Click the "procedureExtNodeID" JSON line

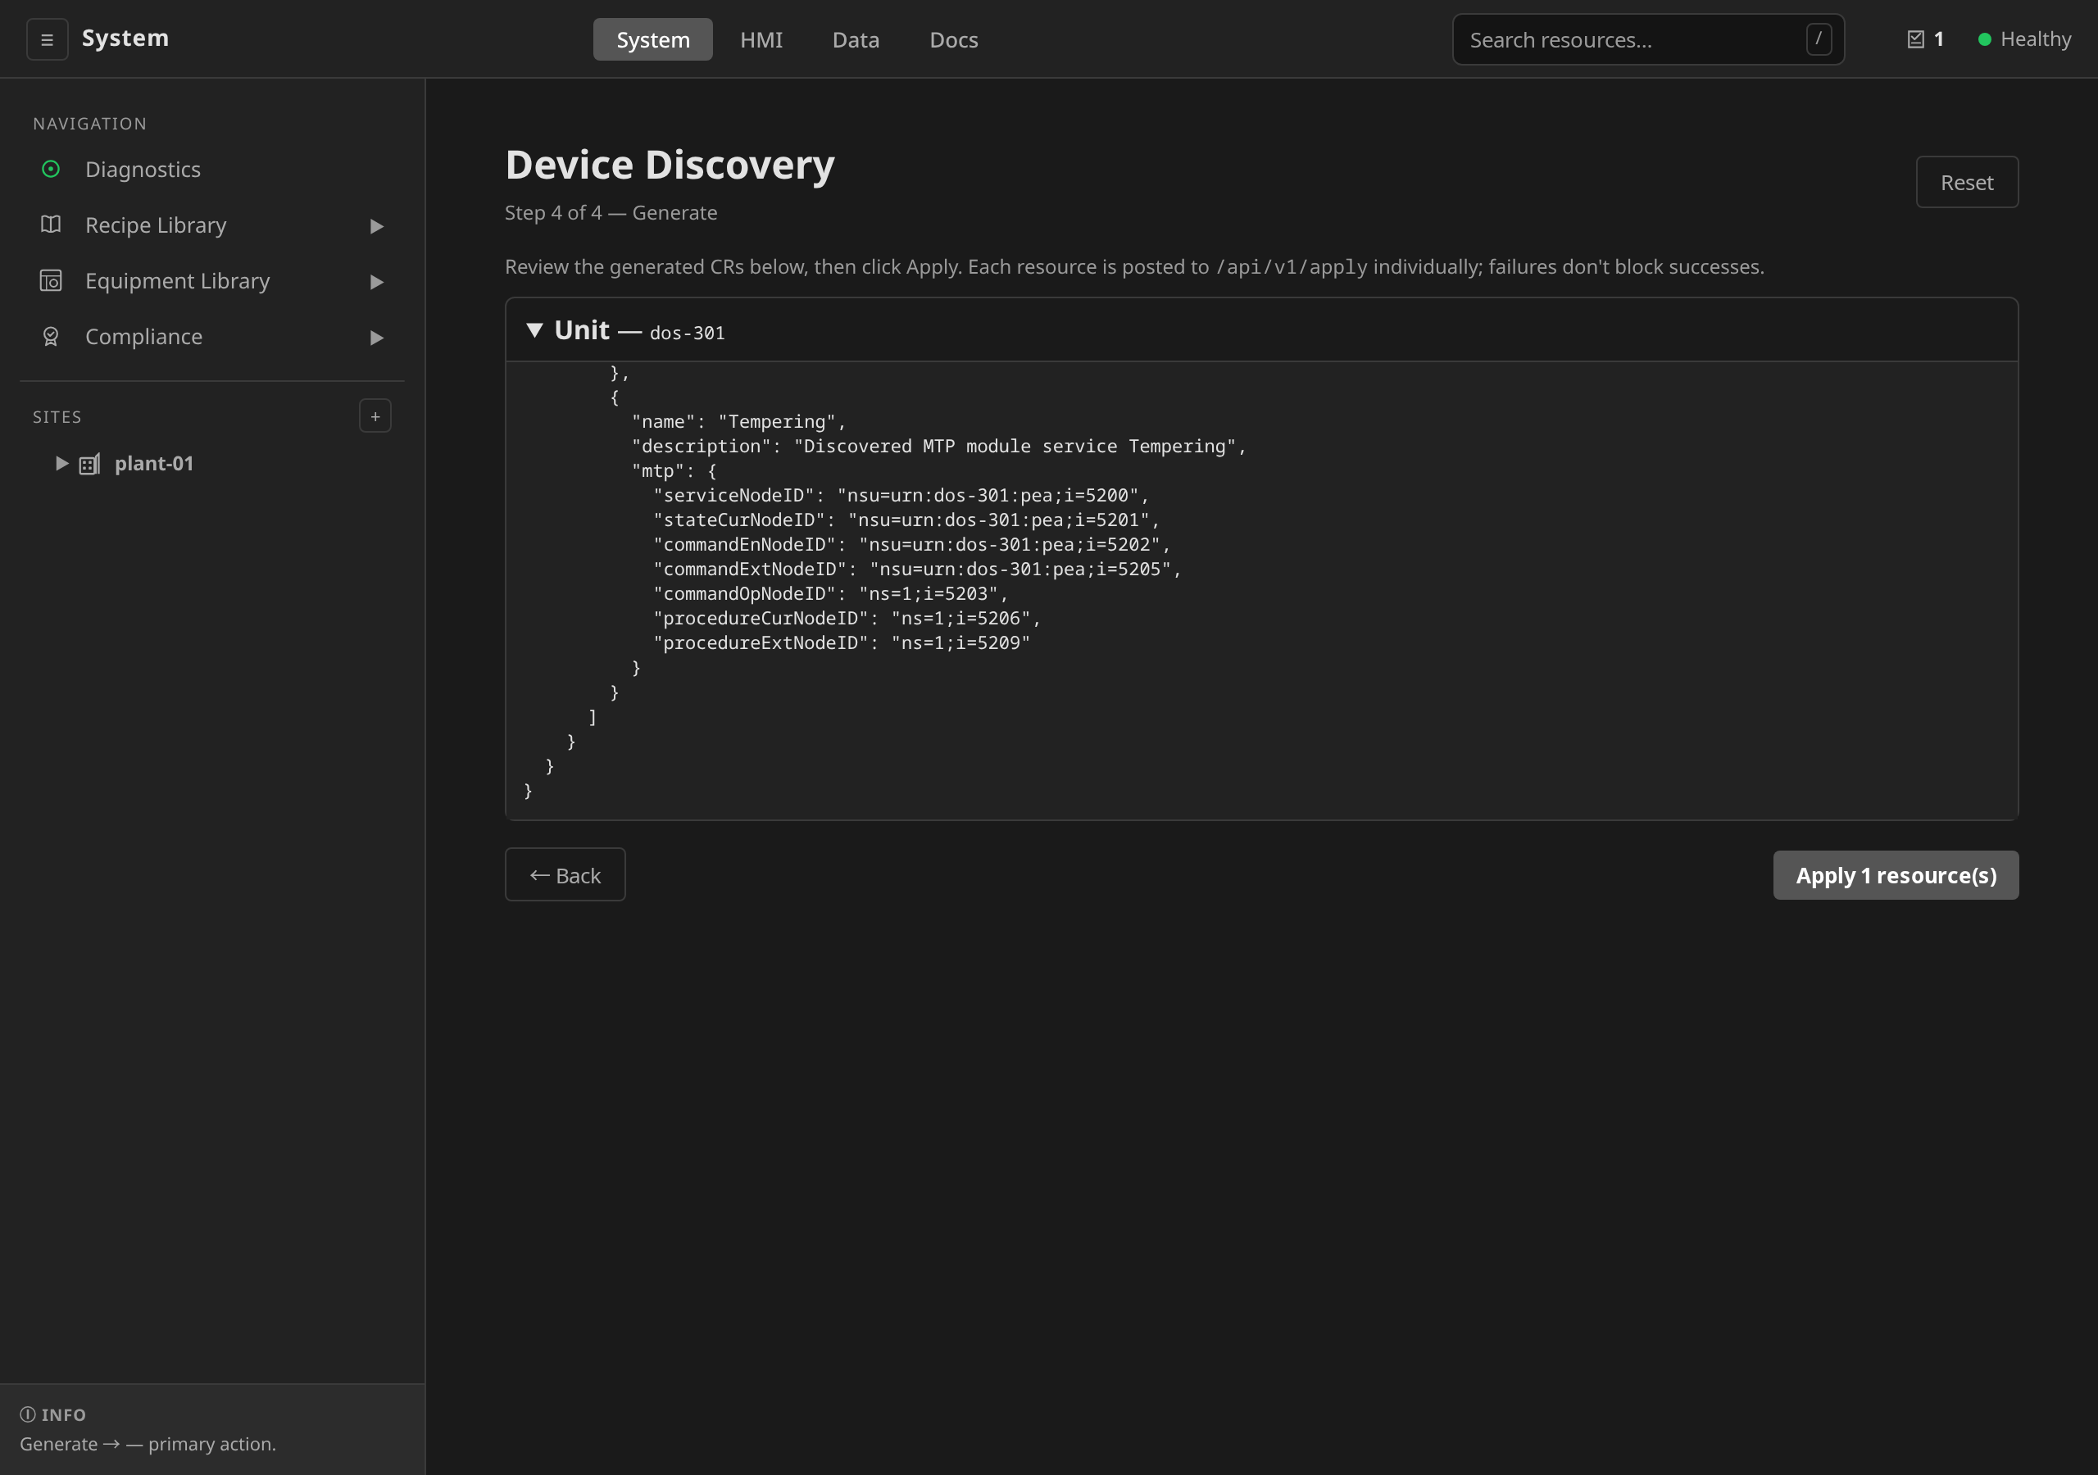(842, 643)
